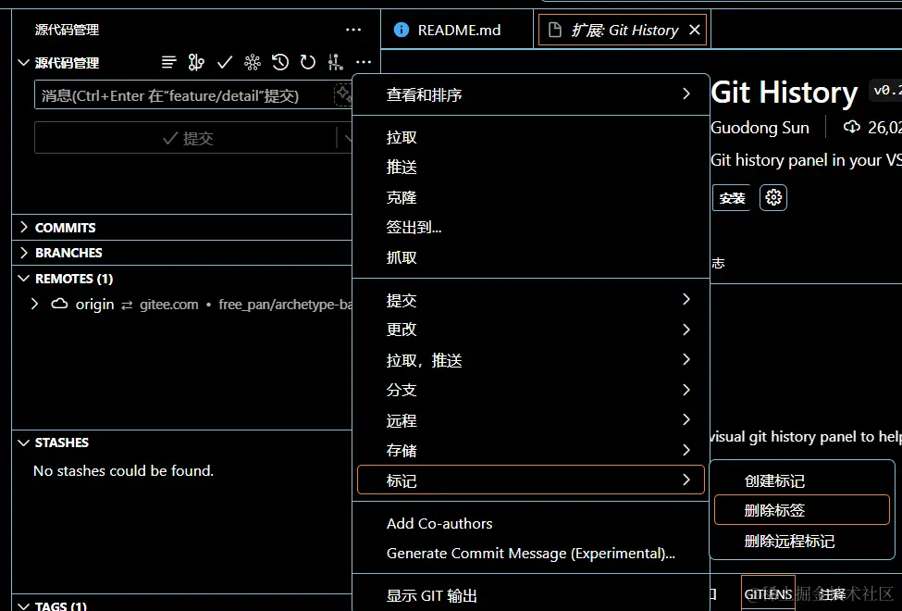Viewport: 902px width, 611px height.
Task: Open source control section more actions ellipsis
Action: 364,62
